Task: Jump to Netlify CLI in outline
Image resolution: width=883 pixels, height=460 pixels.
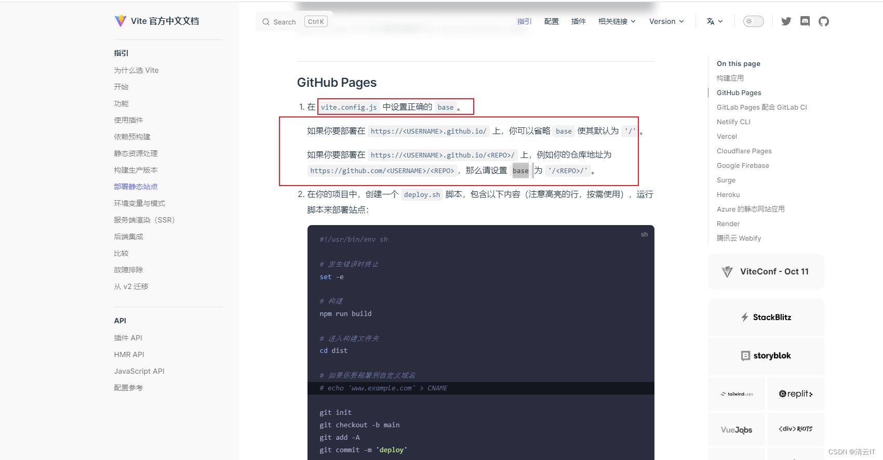Action: point(733,122)
